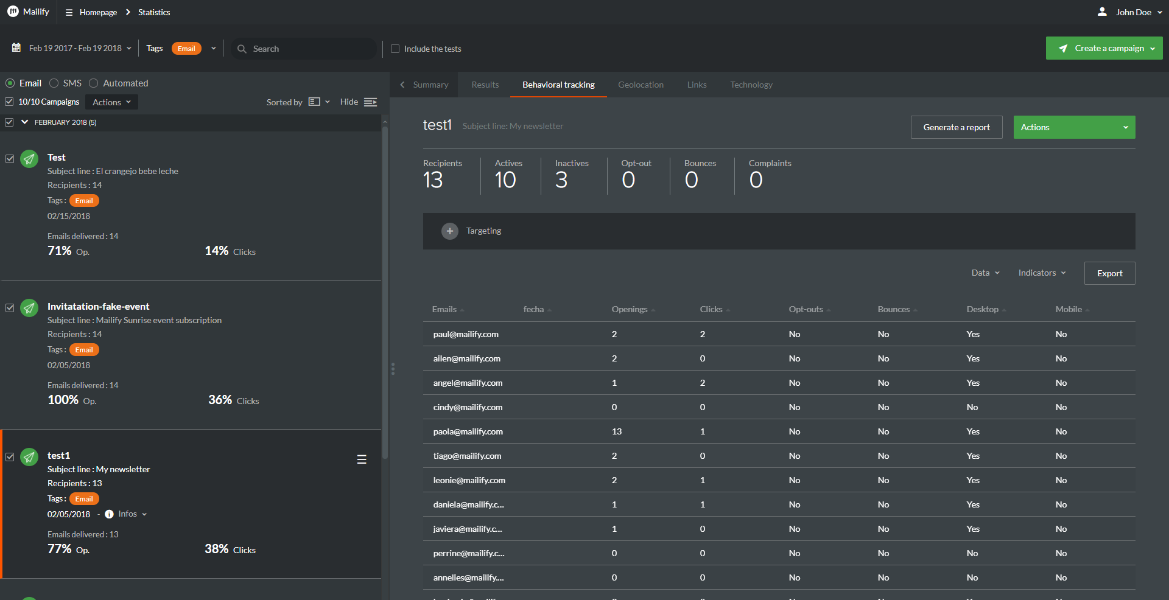Click the Search input field
Image resolution: width=1169 pixels, height=600 pixels.
click(x=303, y=49)
